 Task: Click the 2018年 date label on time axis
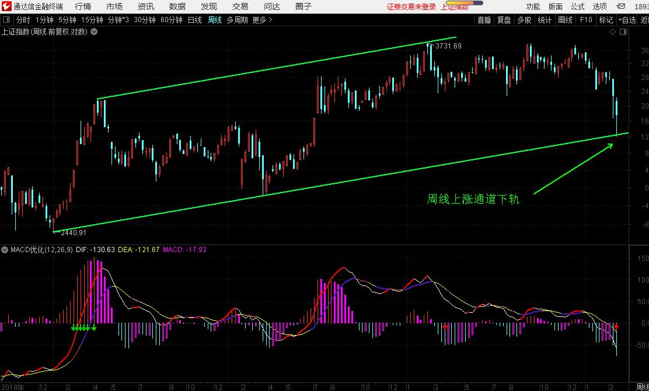coord(12,387)
